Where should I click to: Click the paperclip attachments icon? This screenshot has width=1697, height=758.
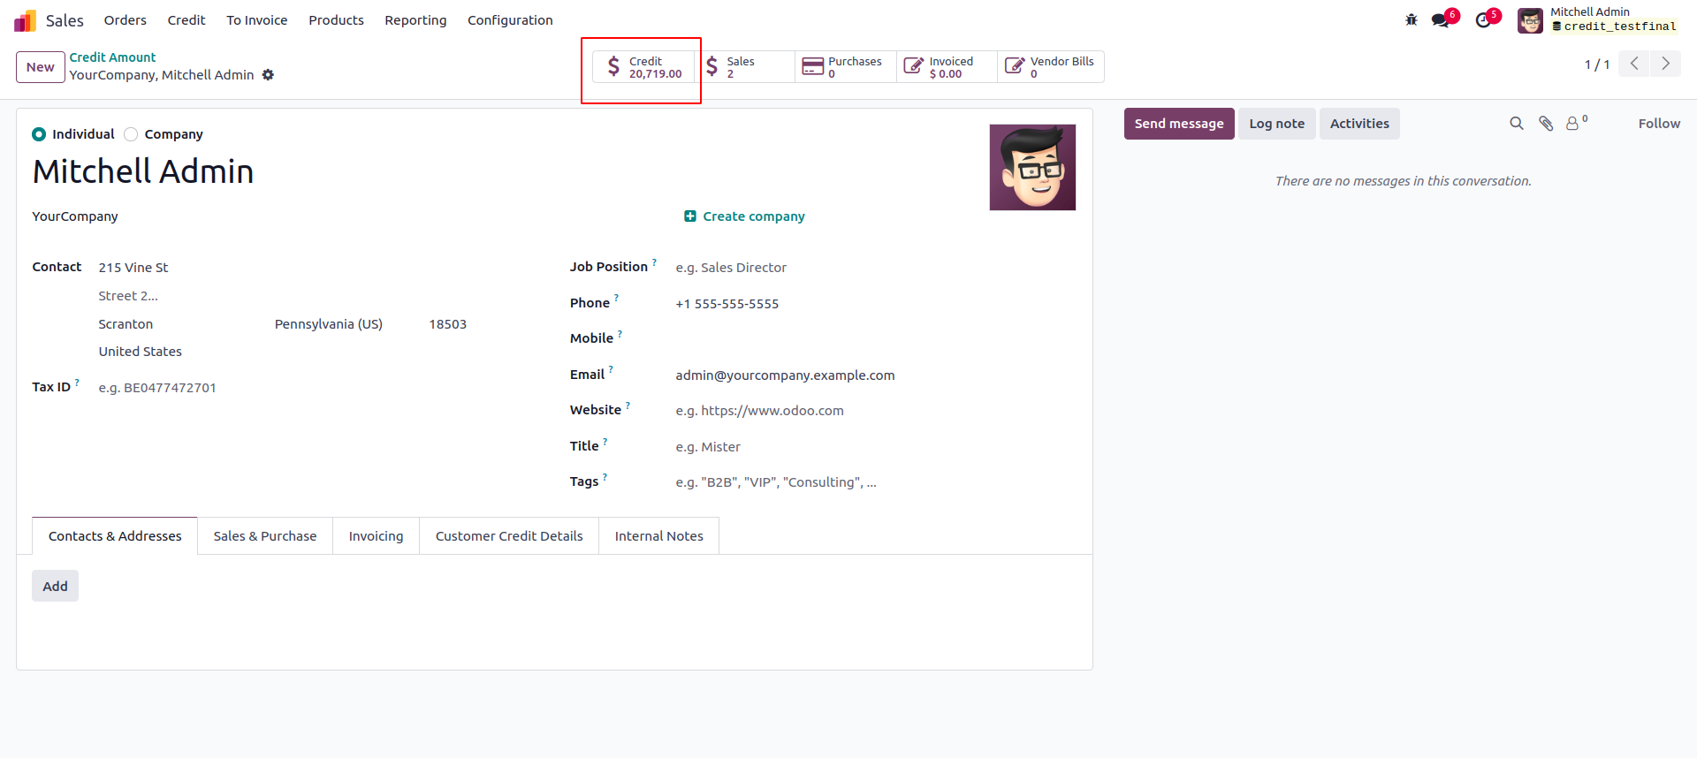coord(1546,124)
